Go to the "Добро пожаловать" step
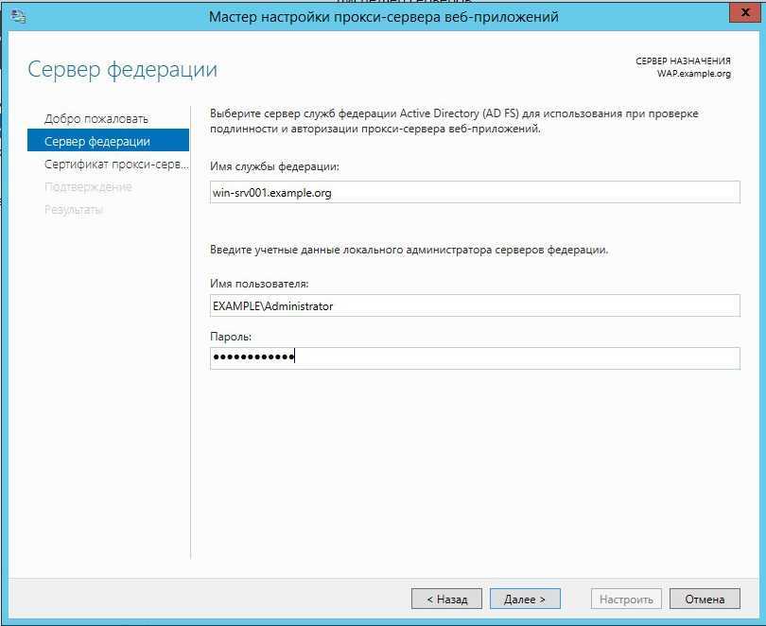Image resolution: width=766 pixels, height=626 pixels. 96,119
